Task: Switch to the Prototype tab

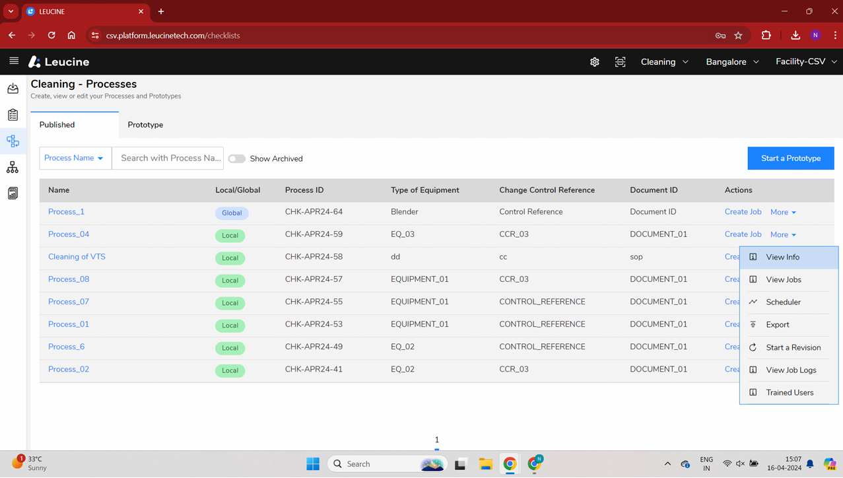Action: (145, 125)
